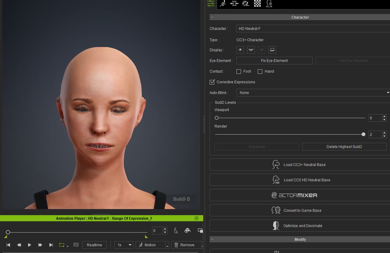
Task: Click Delete Highest SubD
Action: click(344, 147)
